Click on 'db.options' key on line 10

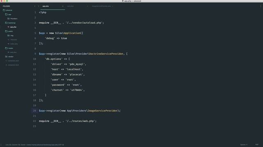(54, 59)
